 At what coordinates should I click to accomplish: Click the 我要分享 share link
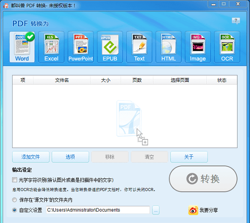click(209, 210)
